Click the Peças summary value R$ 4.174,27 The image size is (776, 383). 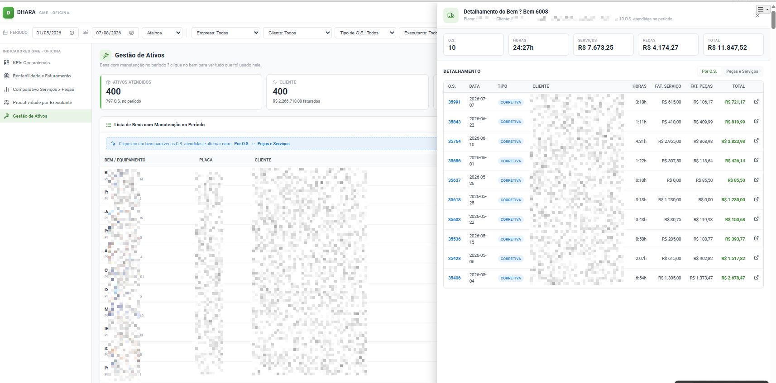[x=661, y=47]
